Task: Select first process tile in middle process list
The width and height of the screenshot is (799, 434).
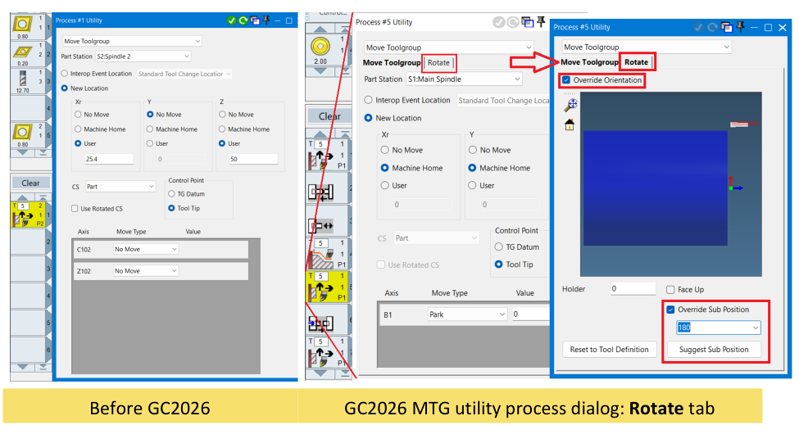Action: pyautogui.click(x=327, y=156)
